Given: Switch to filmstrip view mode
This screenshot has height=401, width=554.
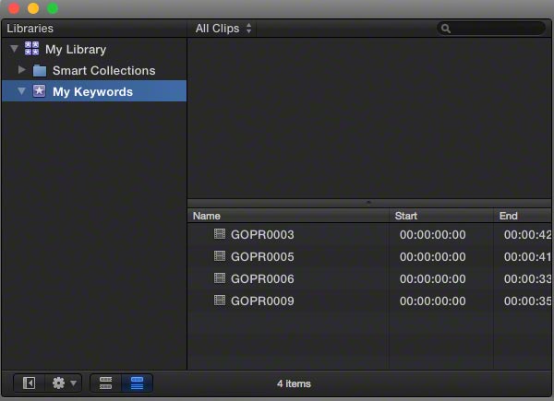Looking at the screenshot, I should pos(105,383).
